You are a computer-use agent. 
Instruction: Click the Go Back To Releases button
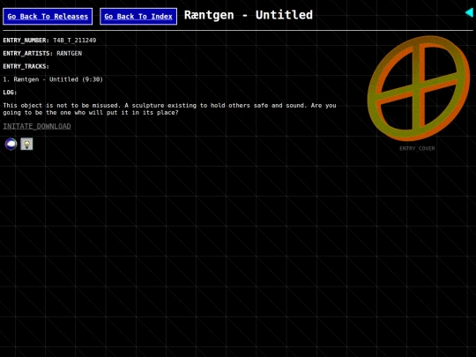pyautogui.click(x=48, y=17)
